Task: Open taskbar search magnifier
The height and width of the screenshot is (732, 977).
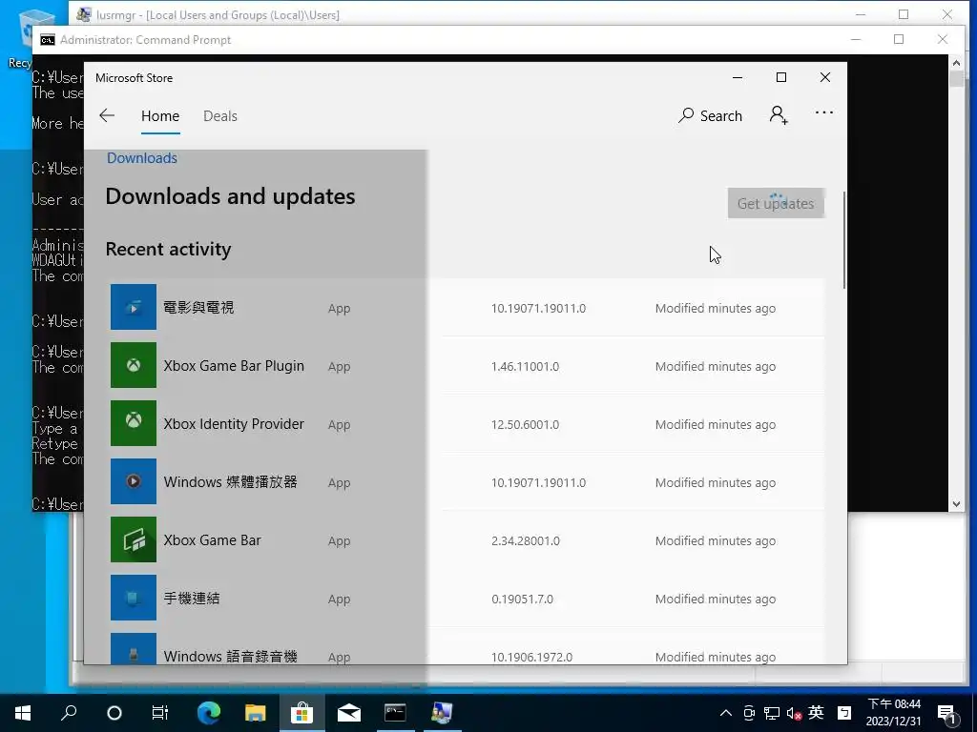Action: [69, 713]
